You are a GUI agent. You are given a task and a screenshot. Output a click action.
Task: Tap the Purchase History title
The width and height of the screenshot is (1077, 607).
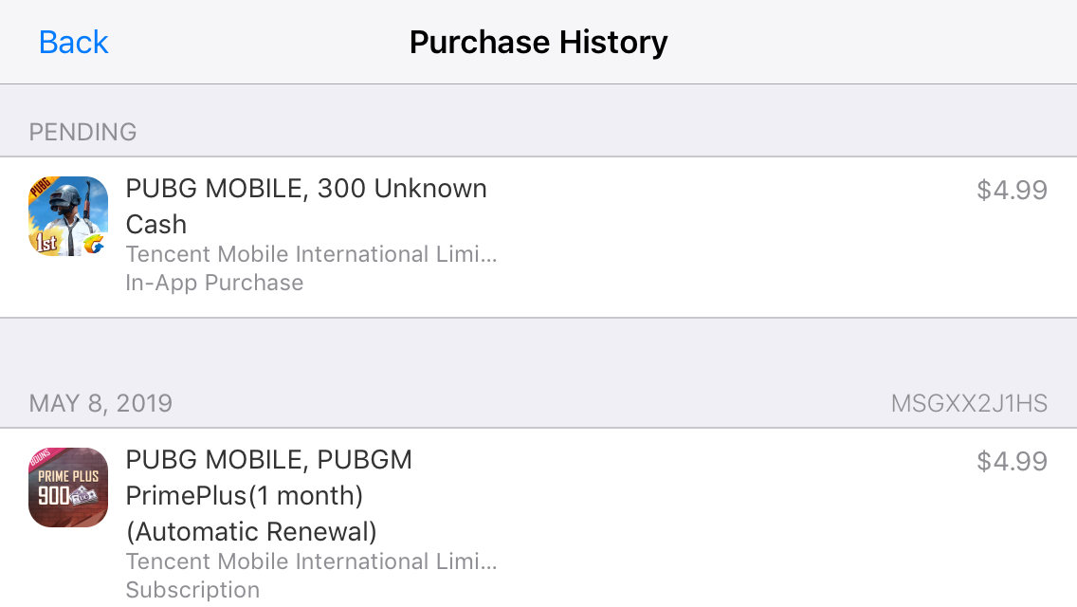(538, 43)
